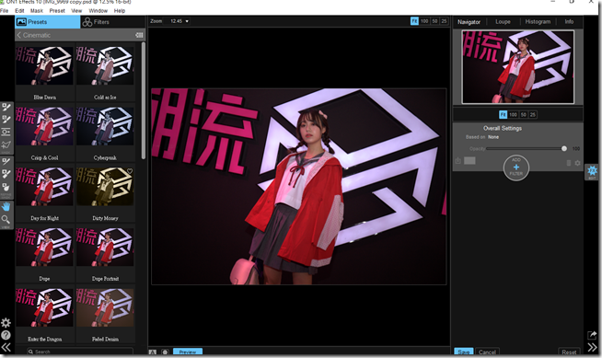Viewport: 602px width, 358px height.
Task: Open the help question mark icon
Action: click(x=6, y=335)
